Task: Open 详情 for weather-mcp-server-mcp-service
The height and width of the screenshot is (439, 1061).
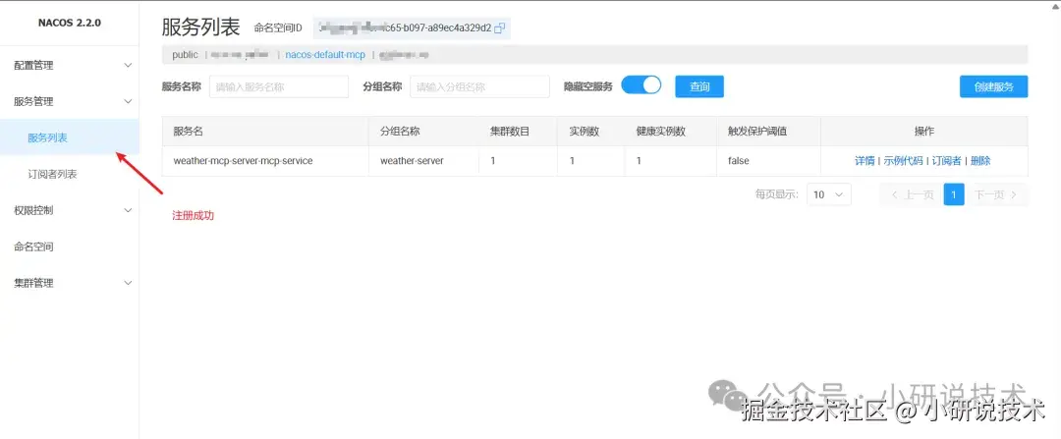Action: coord(865,161)
